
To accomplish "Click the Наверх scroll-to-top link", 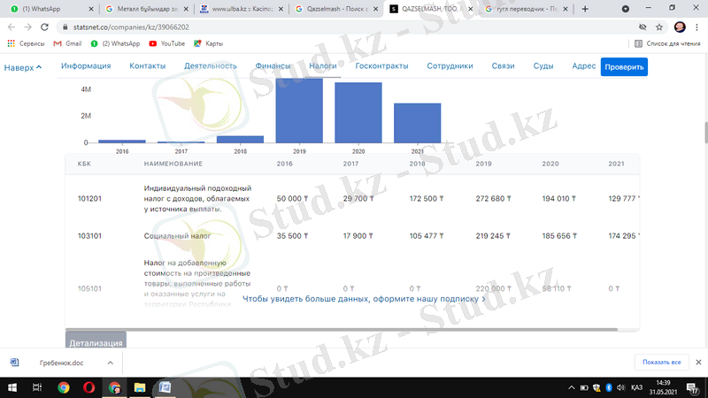I will point(23,68).
